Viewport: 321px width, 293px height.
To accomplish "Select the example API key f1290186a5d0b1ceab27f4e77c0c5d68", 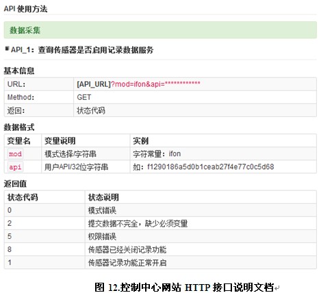I will click(x=211, y=167).
